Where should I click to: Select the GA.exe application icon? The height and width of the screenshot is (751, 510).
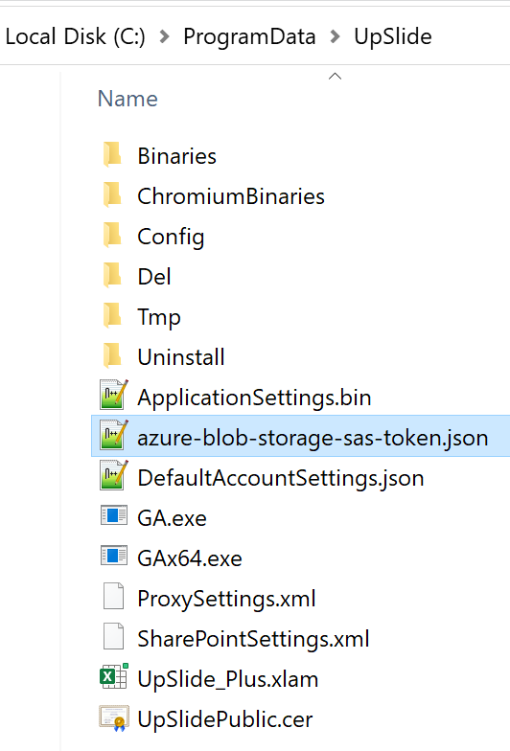pos(114,516)
